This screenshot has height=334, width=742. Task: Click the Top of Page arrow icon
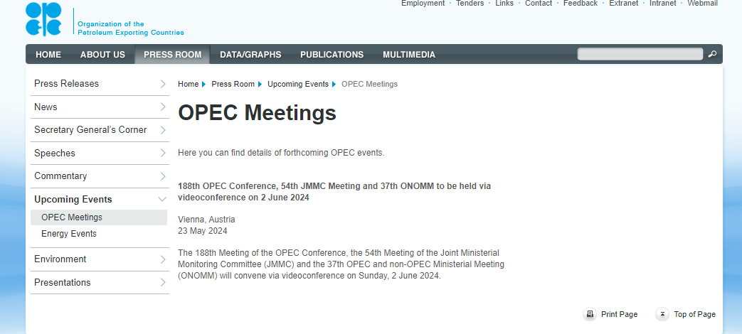pyautogui.click(x=662, y=314)
